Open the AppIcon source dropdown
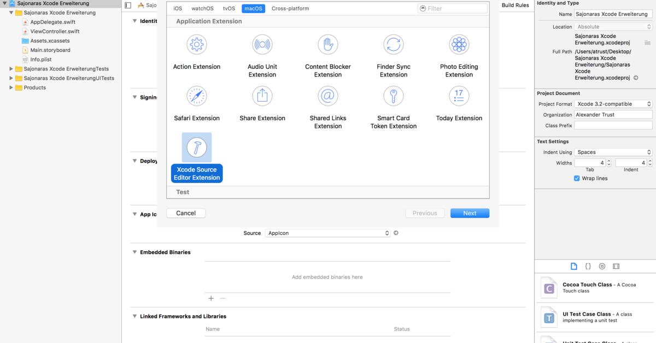The height and width of the screenshot is (343, 656). point(328,233)
